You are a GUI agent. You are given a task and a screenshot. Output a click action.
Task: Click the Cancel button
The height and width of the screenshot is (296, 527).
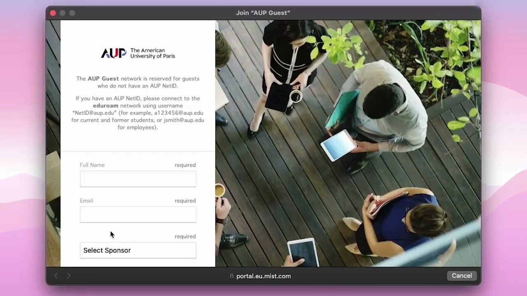462,276
